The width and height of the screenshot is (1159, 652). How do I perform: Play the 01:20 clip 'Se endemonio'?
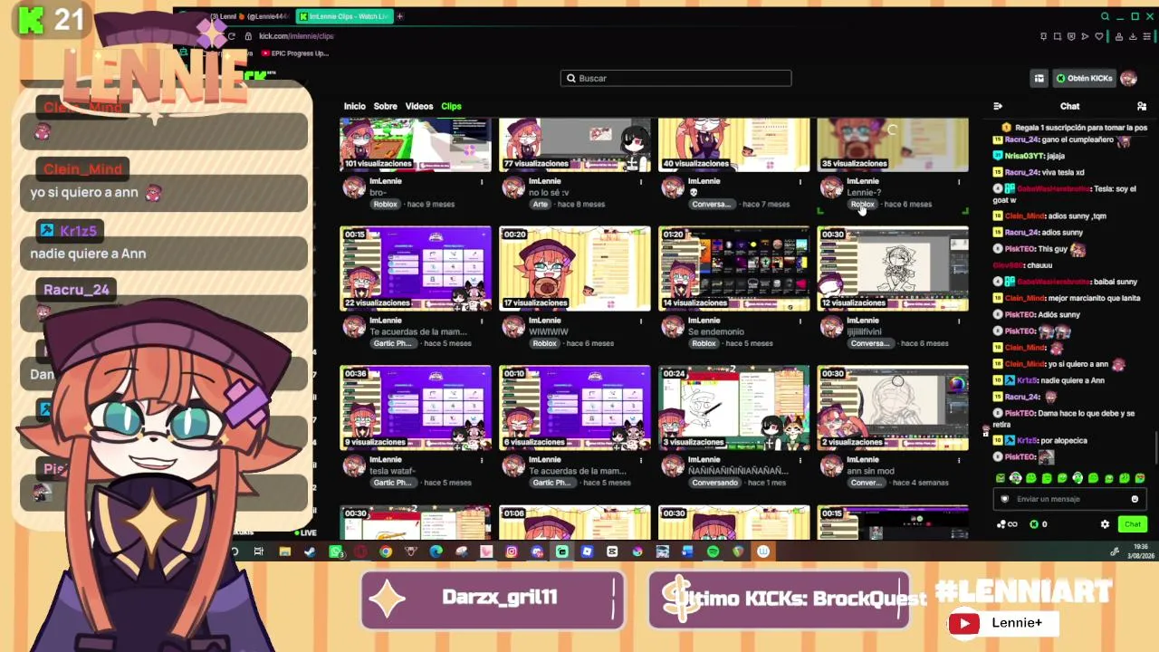point(734,269)
